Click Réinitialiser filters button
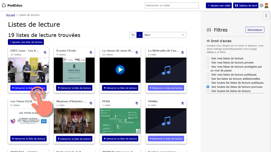Screen dimensions: 271x152 pyautogui.click(x=255, y=30)
